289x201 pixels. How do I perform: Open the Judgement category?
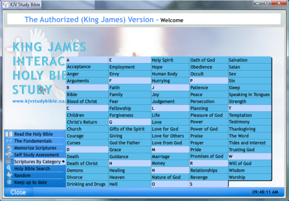tap(170, 102)
